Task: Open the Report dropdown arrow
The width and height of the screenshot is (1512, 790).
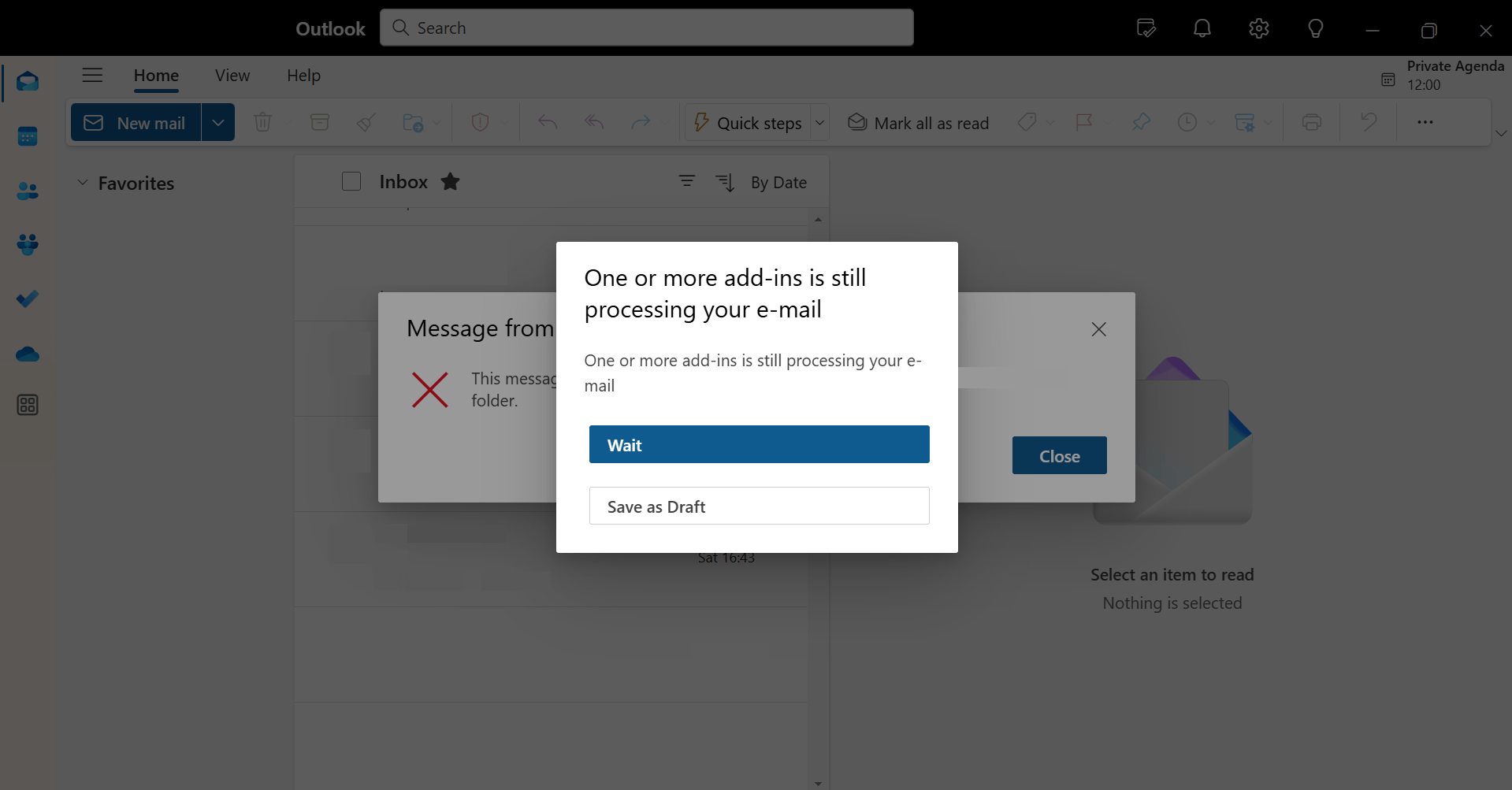Action: tap(503, 122)
